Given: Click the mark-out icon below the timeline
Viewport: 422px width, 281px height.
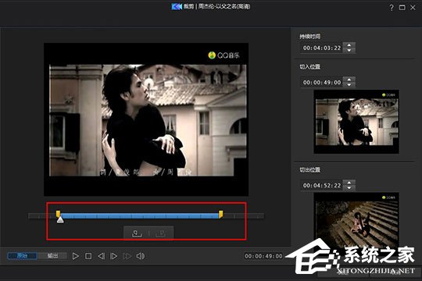Looking at the screenshot, I should click(x=161, y=233).
